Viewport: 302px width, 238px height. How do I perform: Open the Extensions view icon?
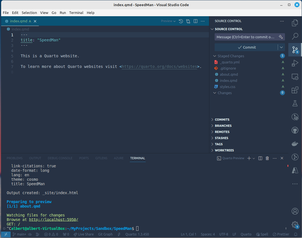(295, 90)
